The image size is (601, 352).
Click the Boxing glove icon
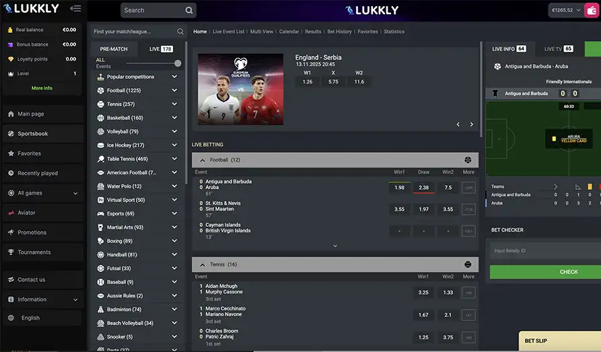tap(100, 241)
